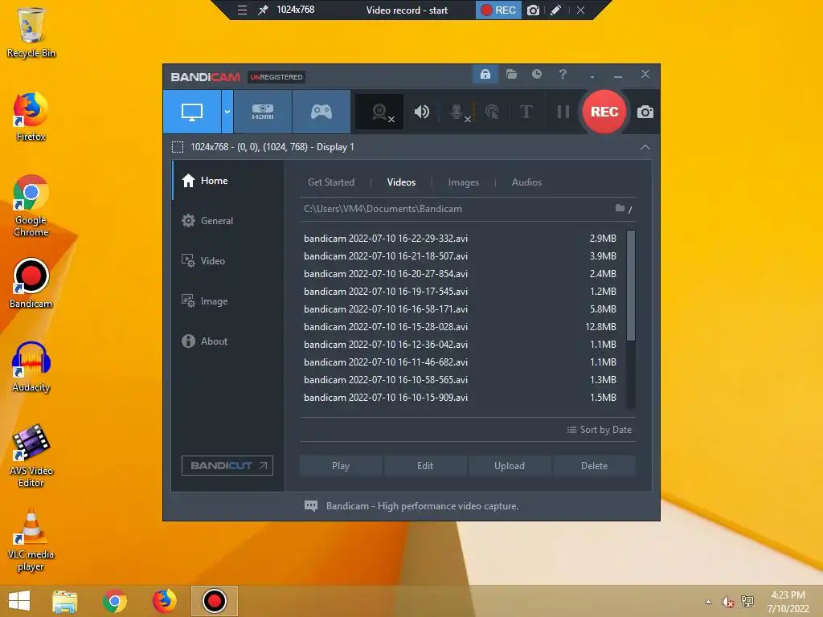Image resolution: width=823 pixels, height=617 pixels.
Task: Open the BANDICUT link button
Action: coord(227,465)
